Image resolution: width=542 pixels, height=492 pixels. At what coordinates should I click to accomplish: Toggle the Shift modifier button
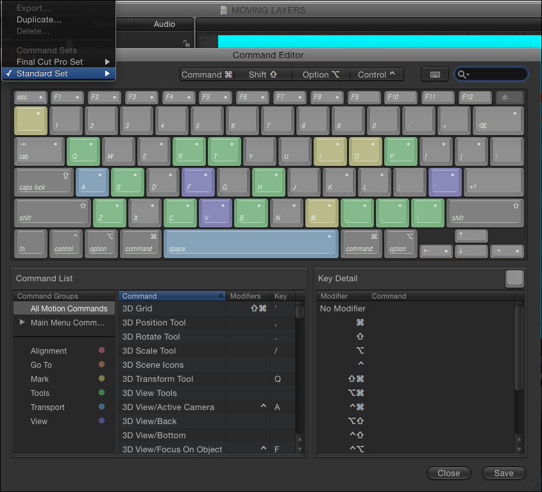click(263, 74)
